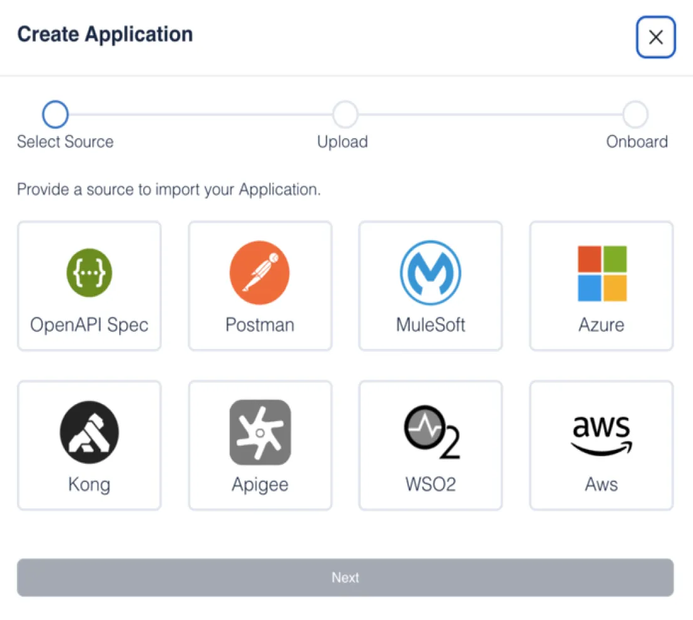Pick the MuleSoft blue M logo

pos(431,272)
